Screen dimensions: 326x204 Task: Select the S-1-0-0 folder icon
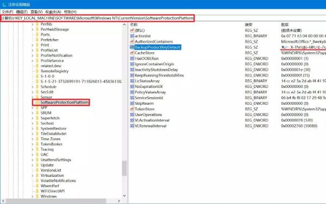[x=37, y=76]
